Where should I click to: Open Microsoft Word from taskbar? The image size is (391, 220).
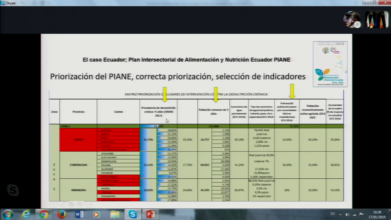pyautogui.click(x=79, y=215)
